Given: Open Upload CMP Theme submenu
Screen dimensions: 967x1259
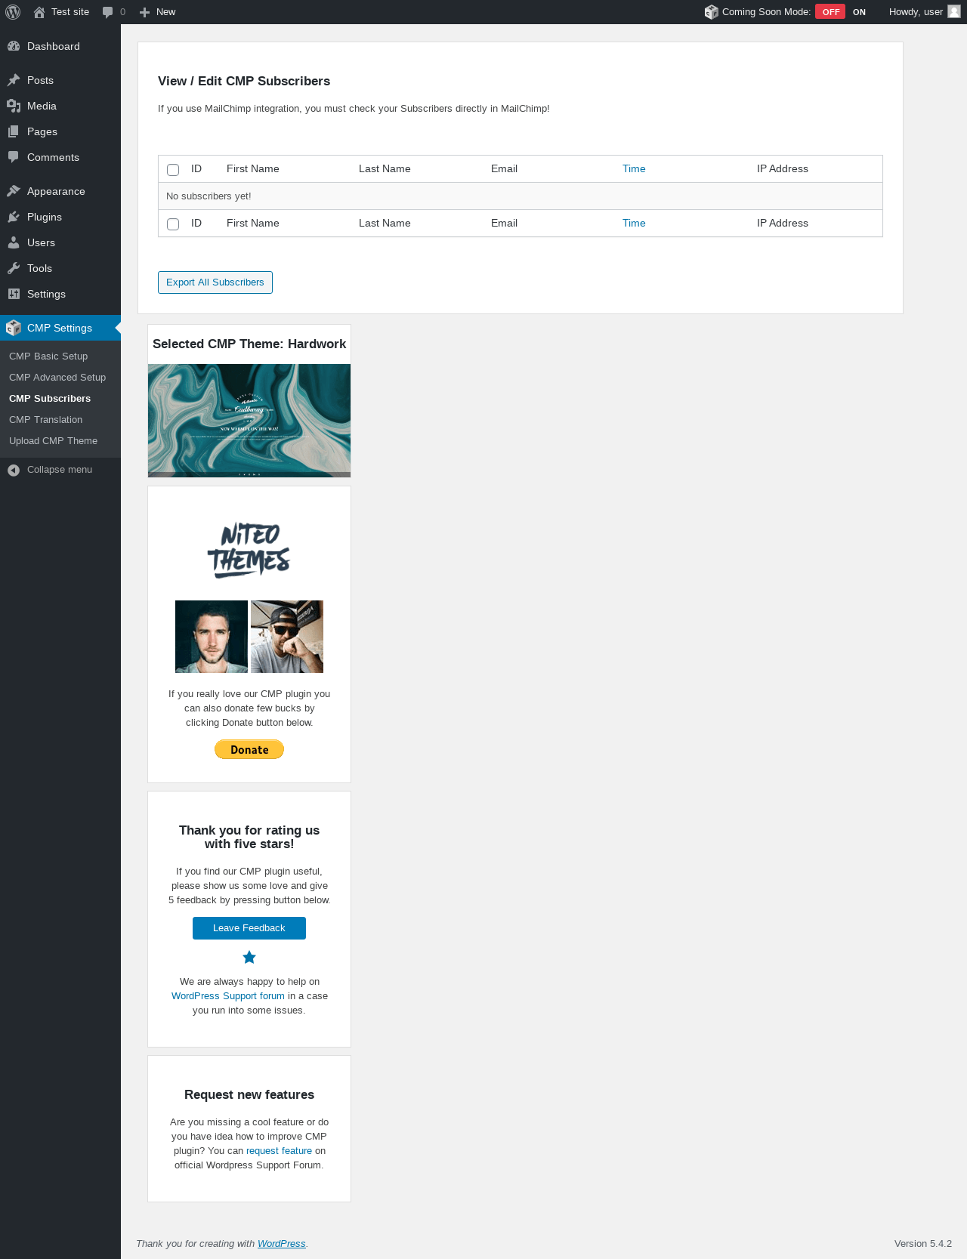Looking at the screenshot, I should point(53,441).
